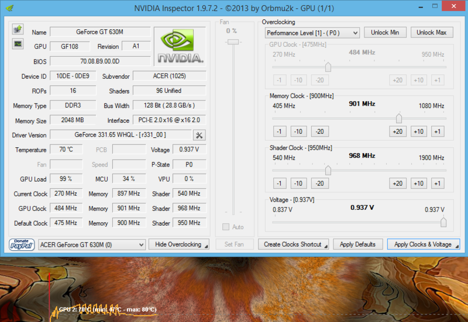Decrease Memory Clock by 20 MHz
The image size is (468, 322).
(x=319, y=131)
